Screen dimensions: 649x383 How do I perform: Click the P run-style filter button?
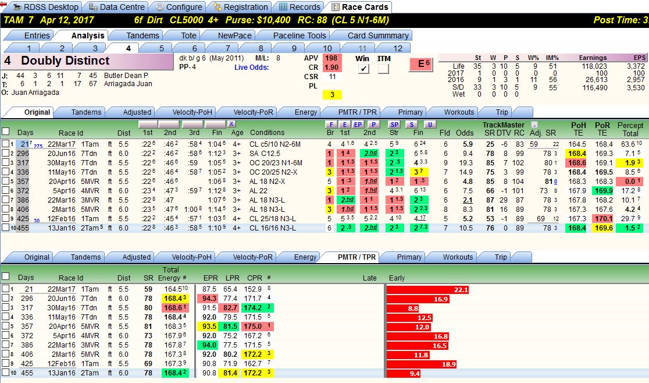374,124
